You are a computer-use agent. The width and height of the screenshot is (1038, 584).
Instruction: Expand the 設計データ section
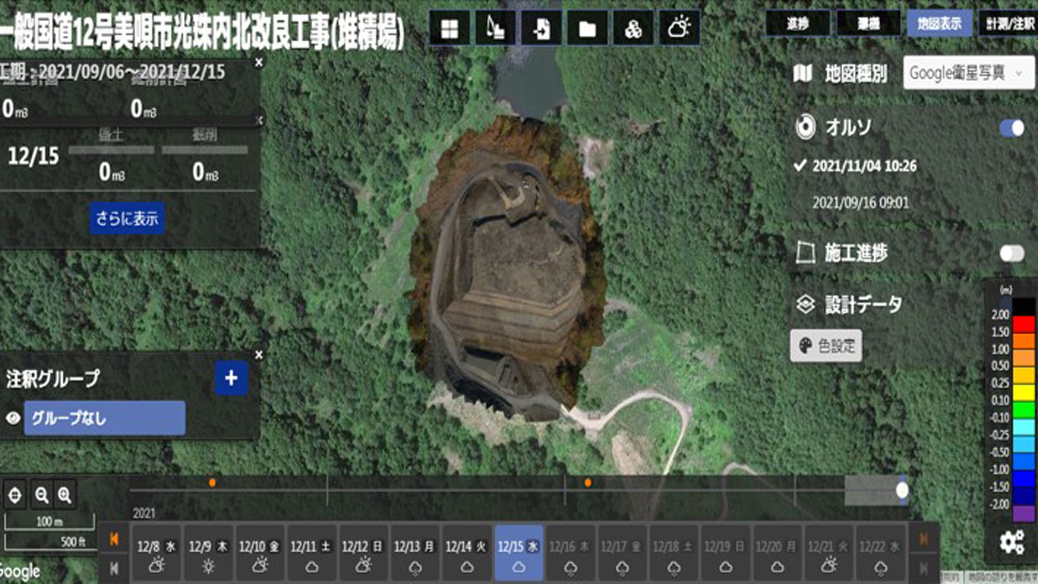point(862,304)
